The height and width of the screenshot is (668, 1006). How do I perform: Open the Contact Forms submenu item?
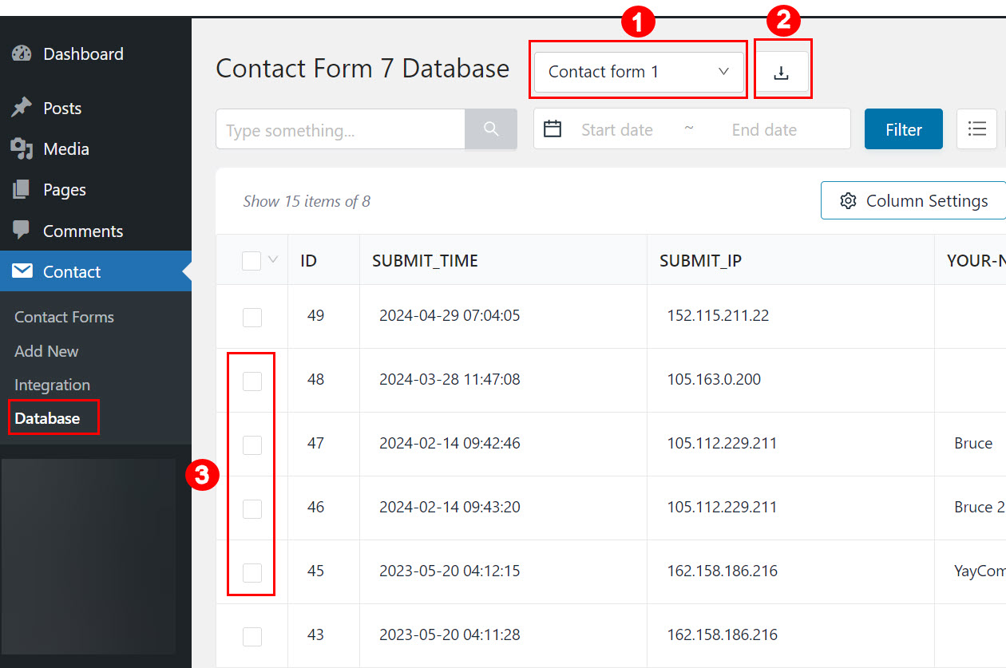click(64, 317)
